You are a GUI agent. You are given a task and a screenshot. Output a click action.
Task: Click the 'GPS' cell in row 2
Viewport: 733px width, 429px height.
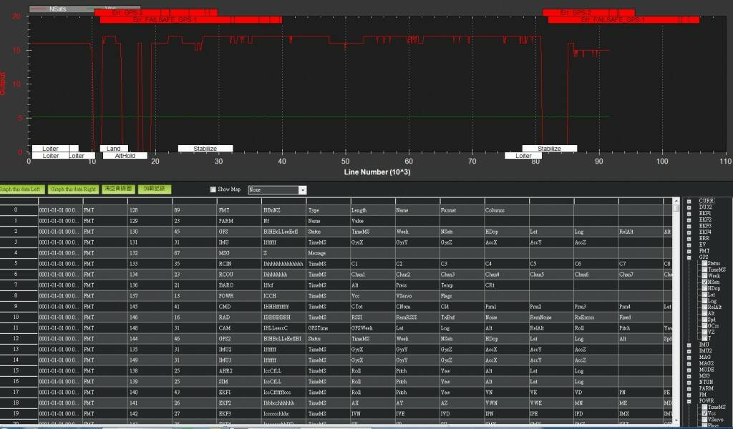click(x=238, y=232)
